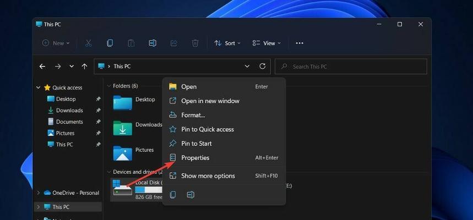Click the pin icon beside Pictures in sidebar
The width and height of the screenshot is (473, 220).
pos(98,133)
